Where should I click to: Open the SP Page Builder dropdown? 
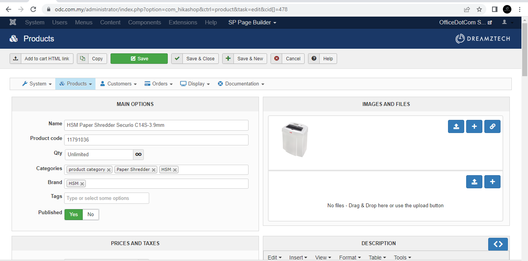coord(252,22)
